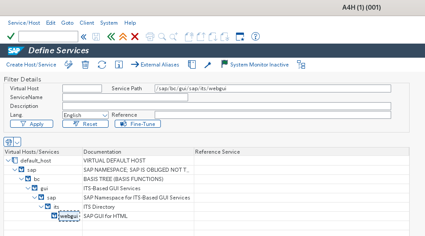Screen dimensions: 425x236
Task: Click External Aliases button
Action: pos(155,65)
